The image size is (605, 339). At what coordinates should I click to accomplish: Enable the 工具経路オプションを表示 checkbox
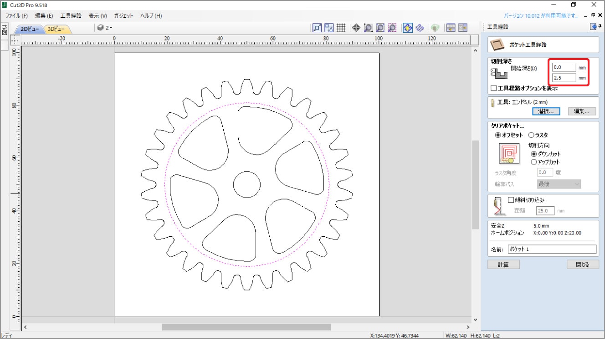coord(494,88)
